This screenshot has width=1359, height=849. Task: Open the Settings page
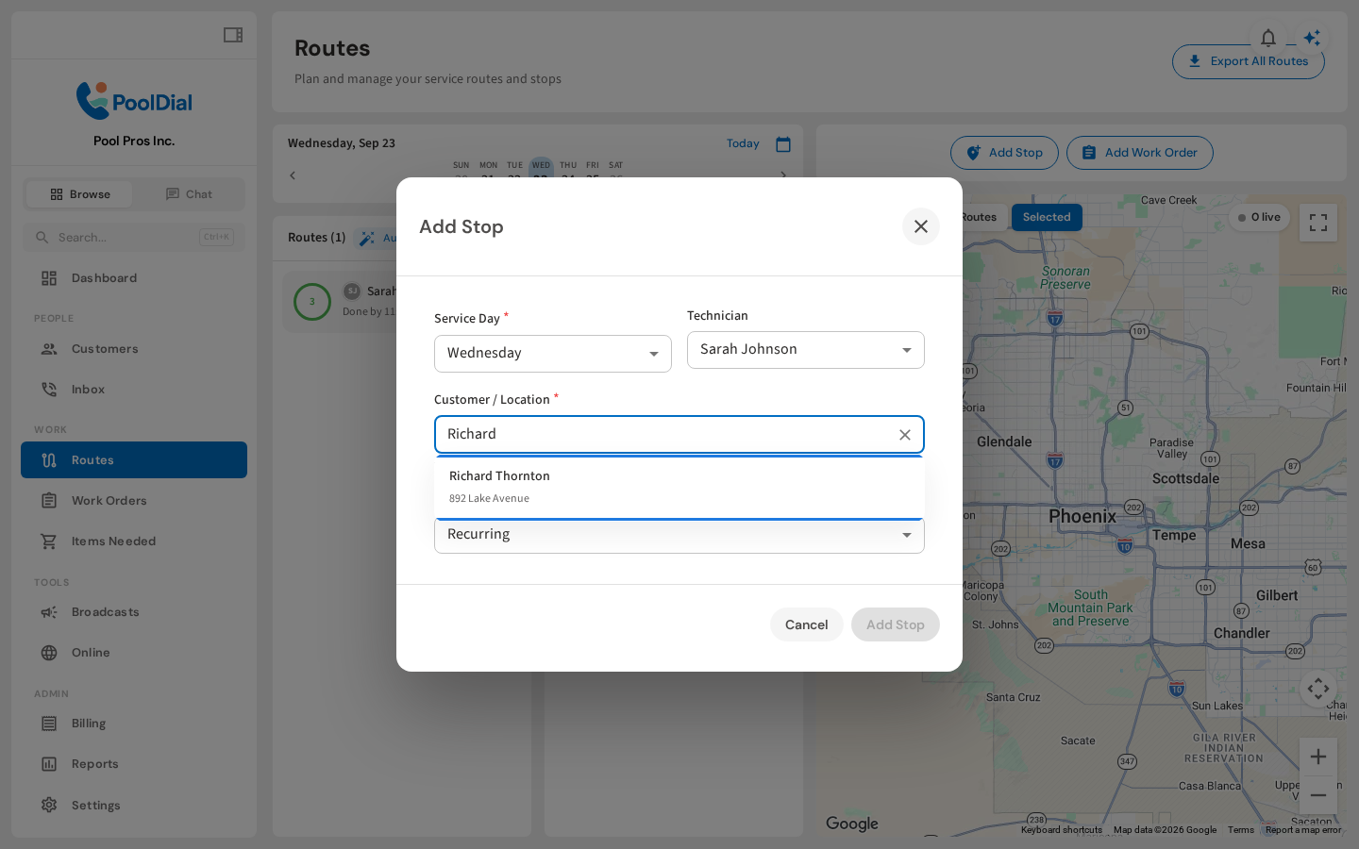134,806
